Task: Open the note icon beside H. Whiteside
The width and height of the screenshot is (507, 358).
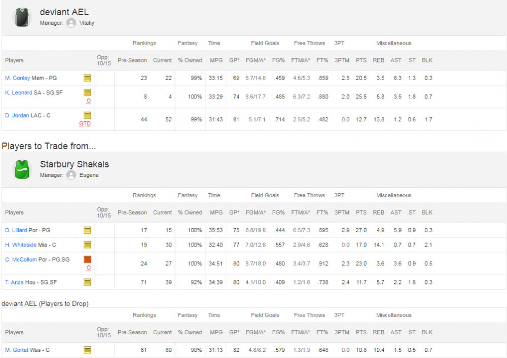Action: (x=87, y=245)
